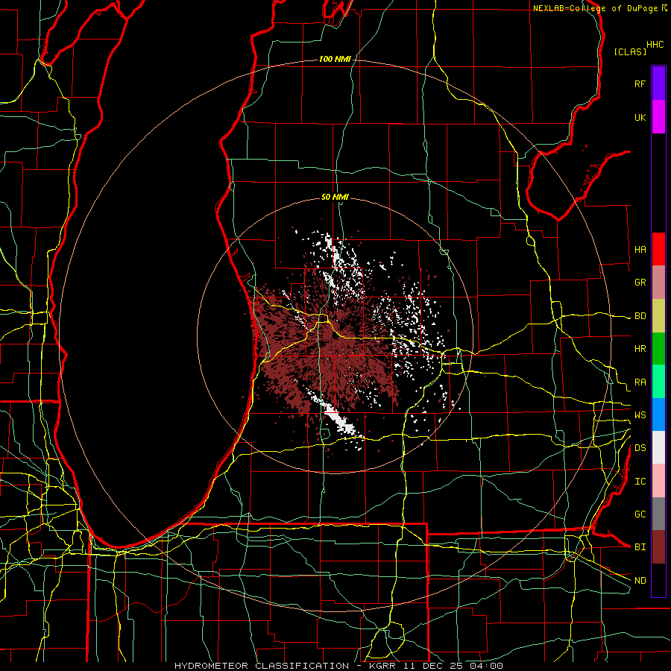This screenshot has height=671, width=671.
Task: Click the 'UK' legend label
Action: (x=640, y=117)
